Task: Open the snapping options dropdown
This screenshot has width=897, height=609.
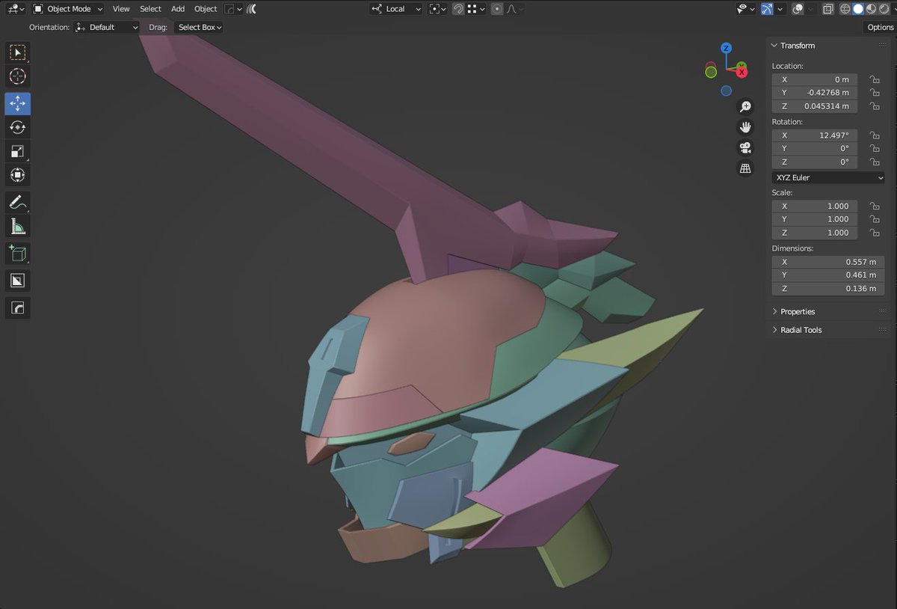Action: (x=476, y=9)
